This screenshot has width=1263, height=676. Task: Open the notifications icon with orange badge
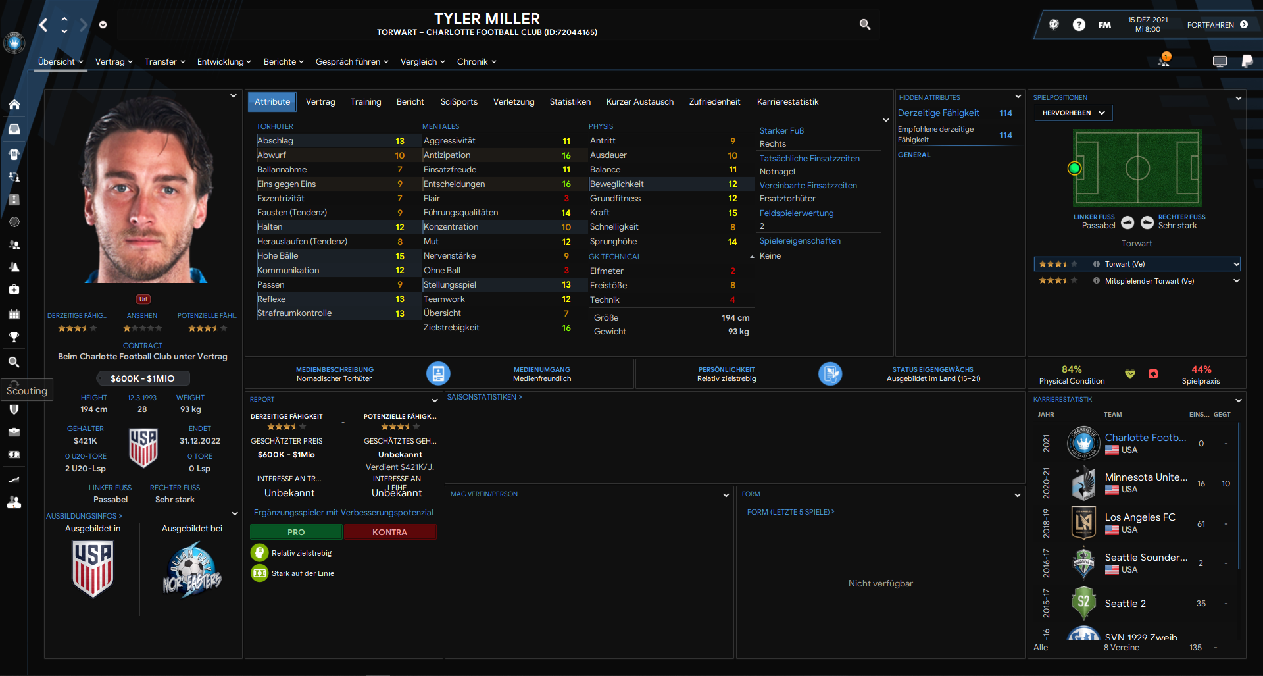click(x=1164, y=60)
